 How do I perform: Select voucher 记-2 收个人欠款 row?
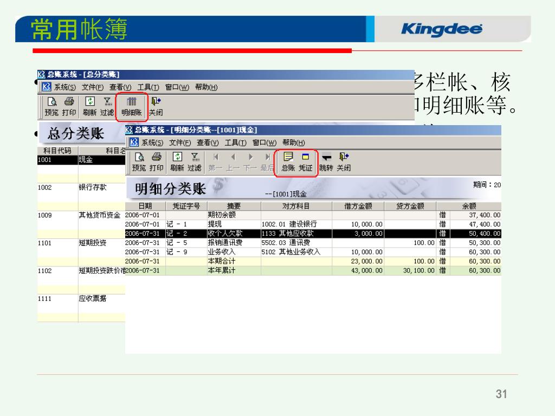[313, 233]
